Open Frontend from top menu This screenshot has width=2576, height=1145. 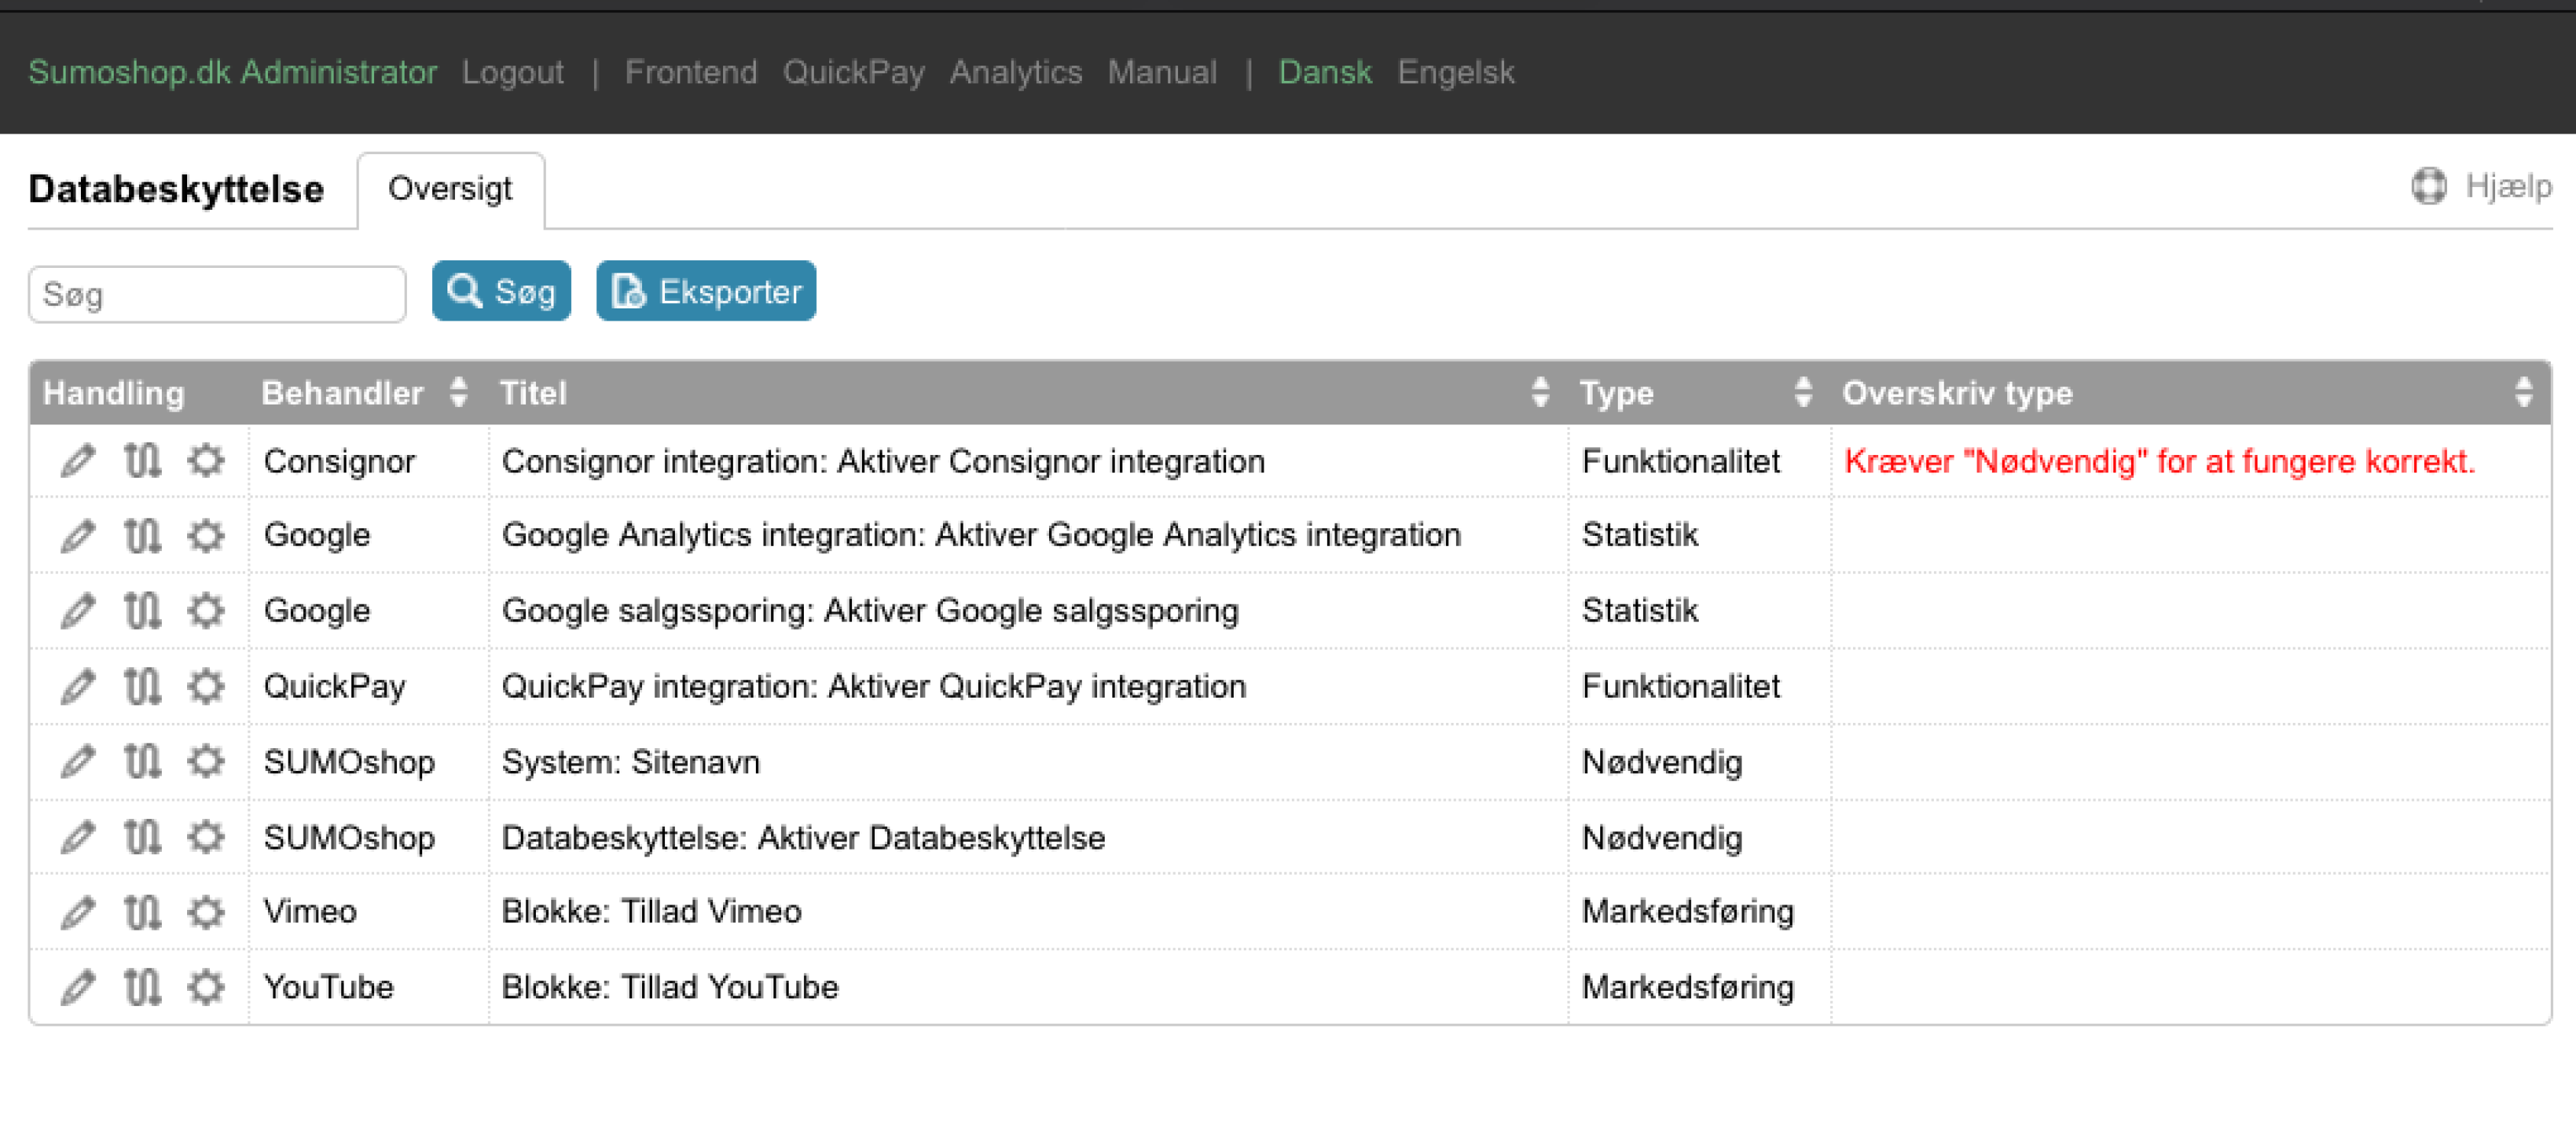[691, 72]
